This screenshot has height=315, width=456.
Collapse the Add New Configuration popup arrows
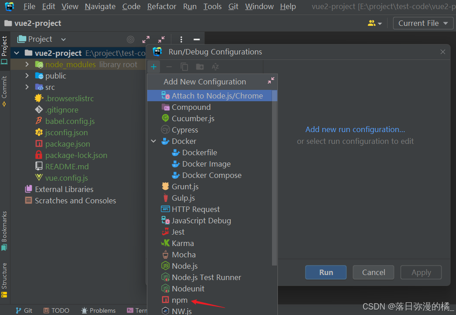pyautogui.click(x=271, y=81)
